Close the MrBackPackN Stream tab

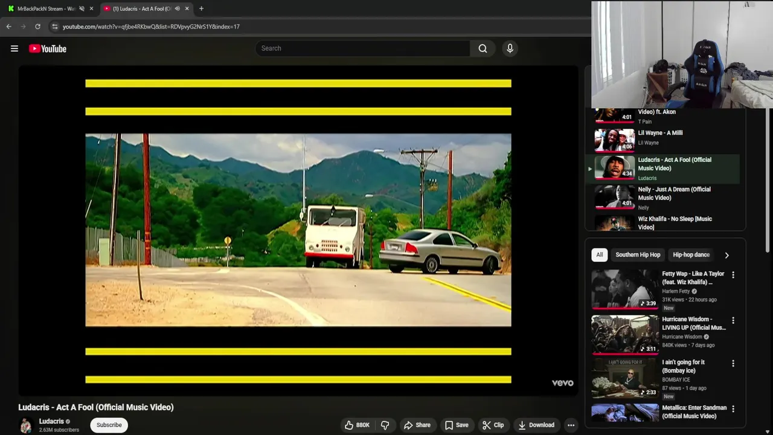pos(91,8)
